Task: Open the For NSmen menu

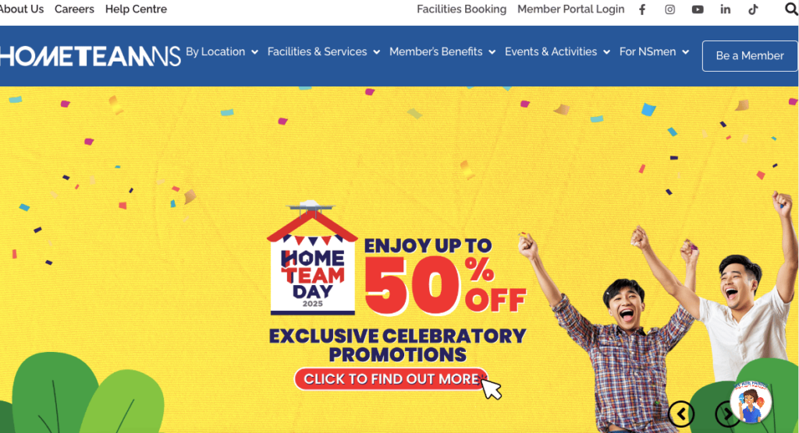Action: point(655,52)
